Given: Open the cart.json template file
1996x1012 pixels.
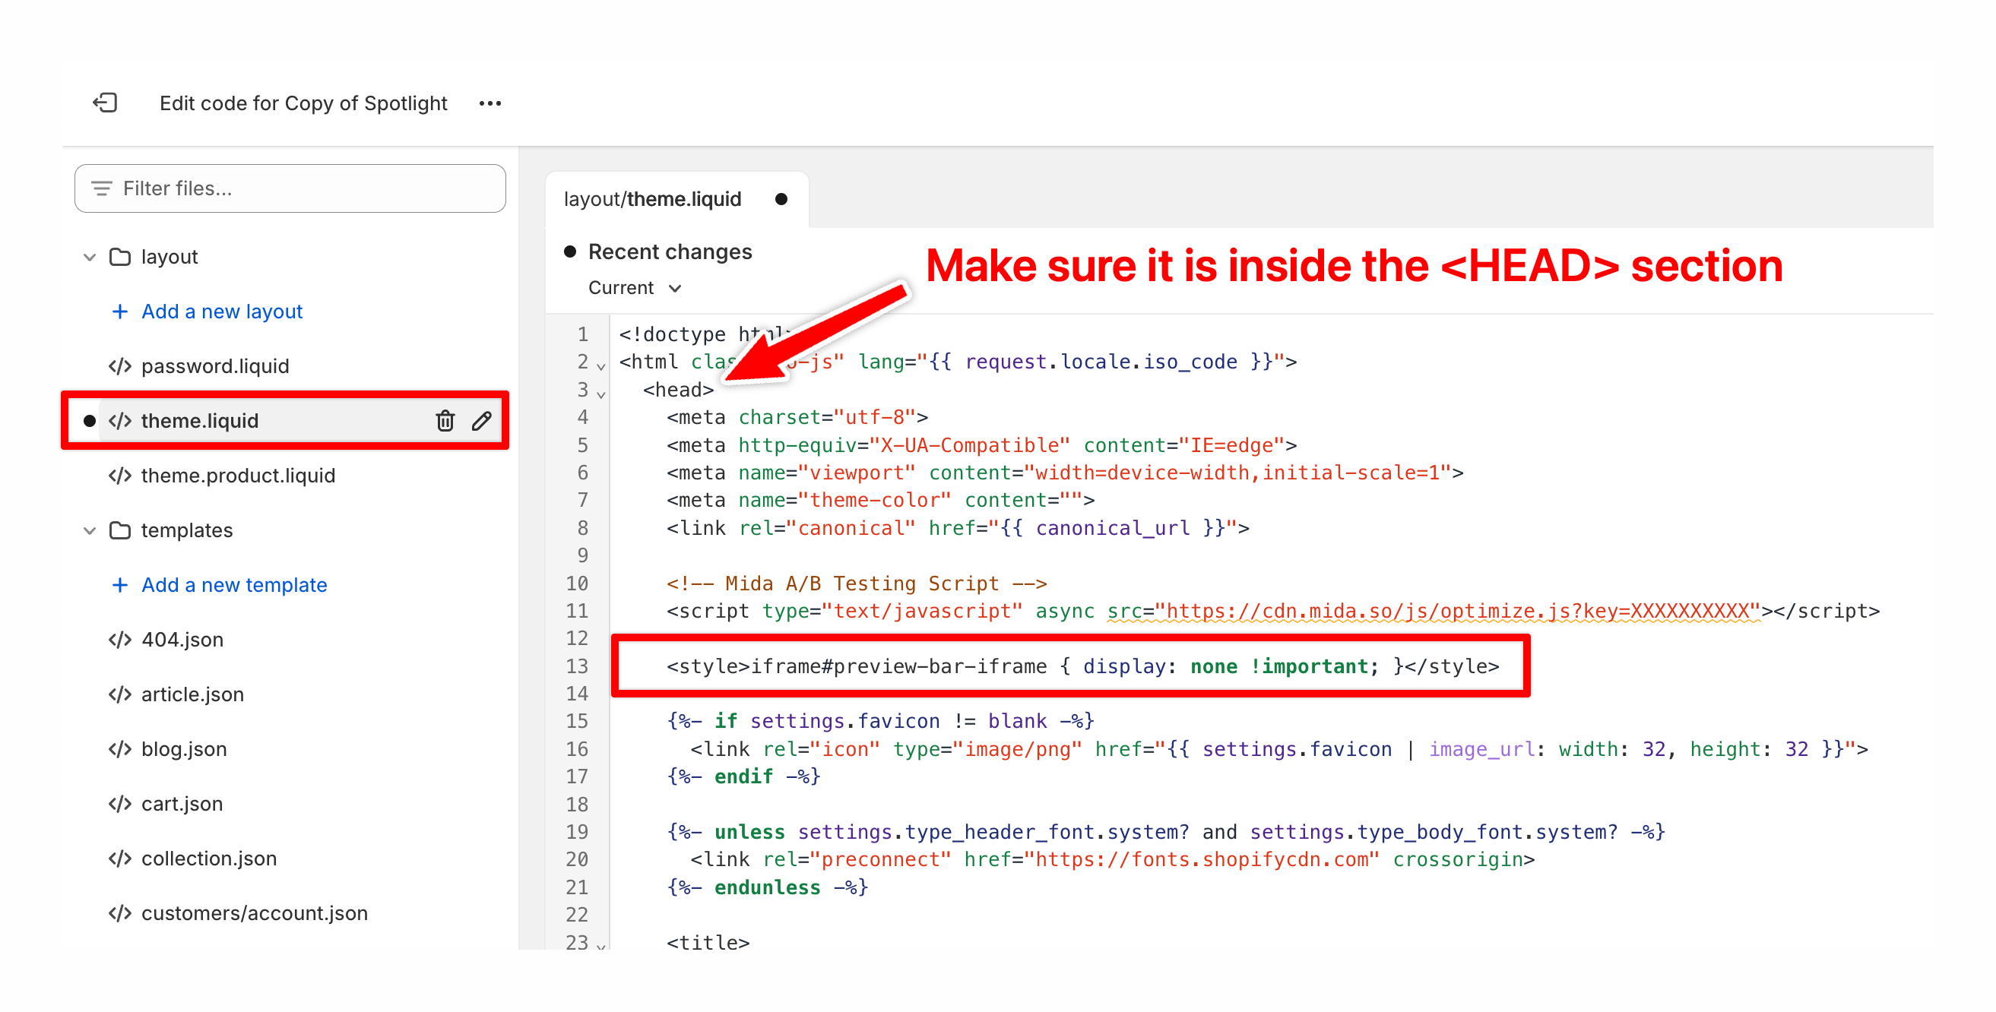Looking at the screenshot, I should point(182,804).
